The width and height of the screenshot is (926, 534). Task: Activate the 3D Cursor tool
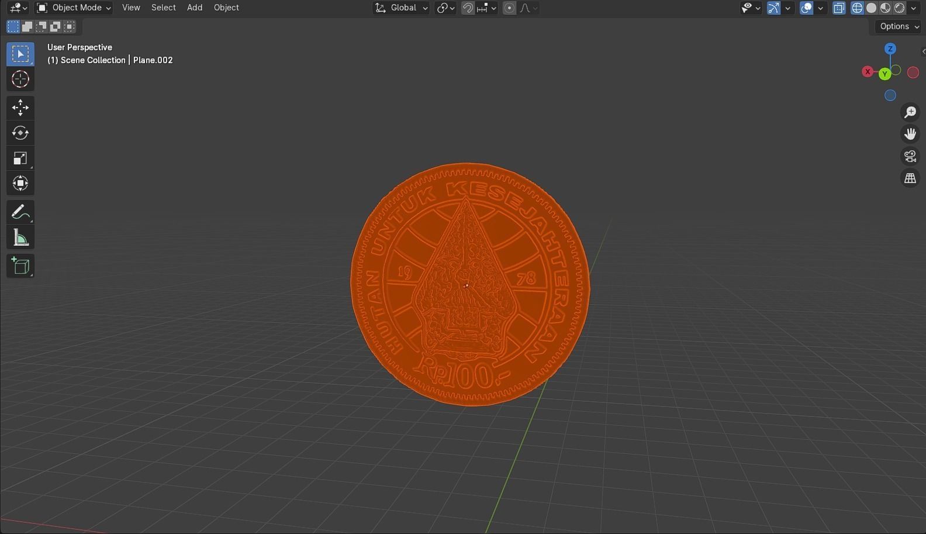20,79
